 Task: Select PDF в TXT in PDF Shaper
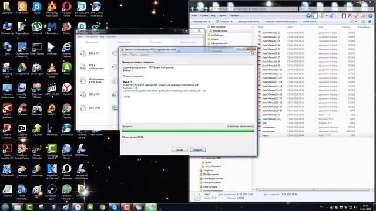pyautogui.click(x=90, y=53)
